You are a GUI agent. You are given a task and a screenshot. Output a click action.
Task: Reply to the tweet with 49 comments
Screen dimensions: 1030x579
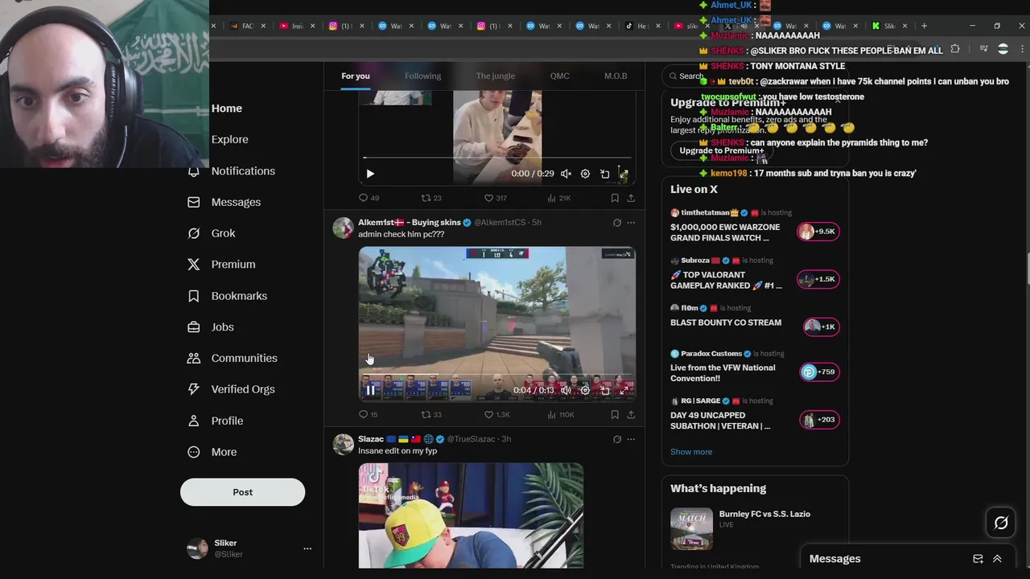[x=369, y=198]
